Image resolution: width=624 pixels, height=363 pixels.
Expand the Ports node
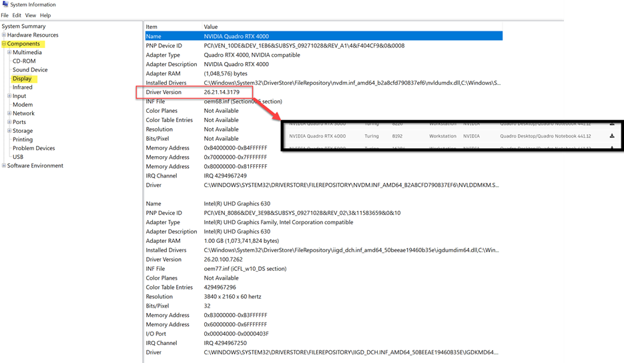[9, 122]
